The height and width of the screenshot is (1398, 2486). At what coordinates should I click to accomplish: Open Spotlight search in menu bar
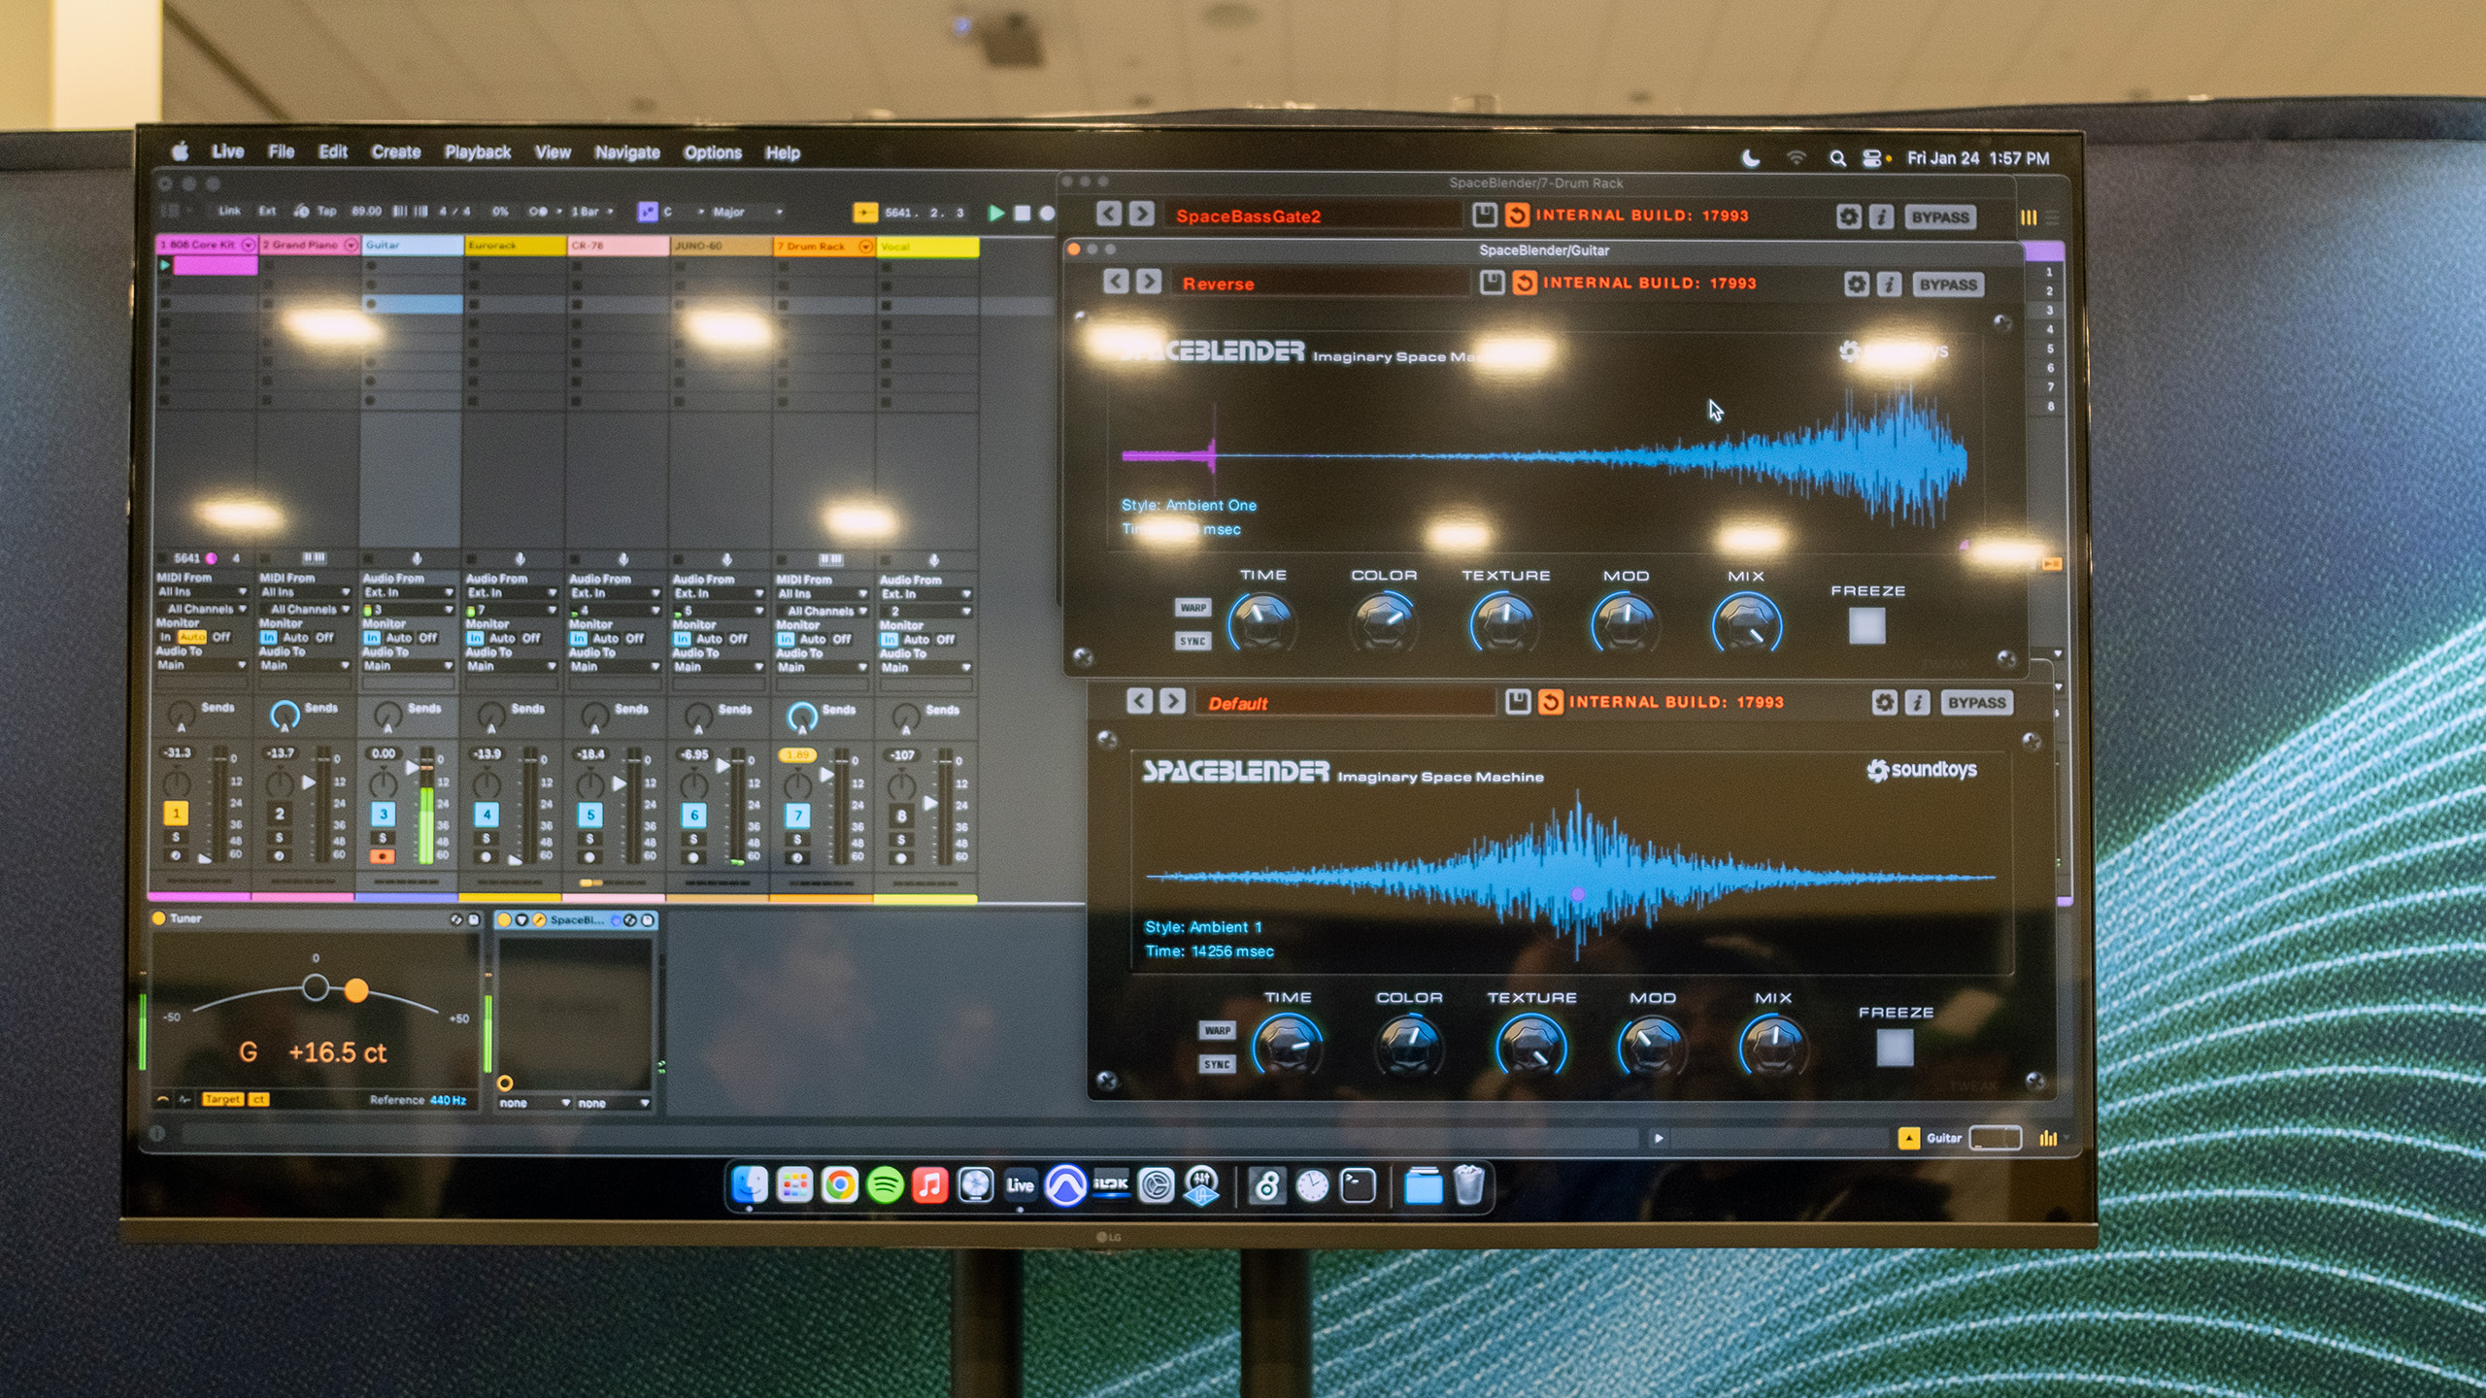(x=1837, y=158)
